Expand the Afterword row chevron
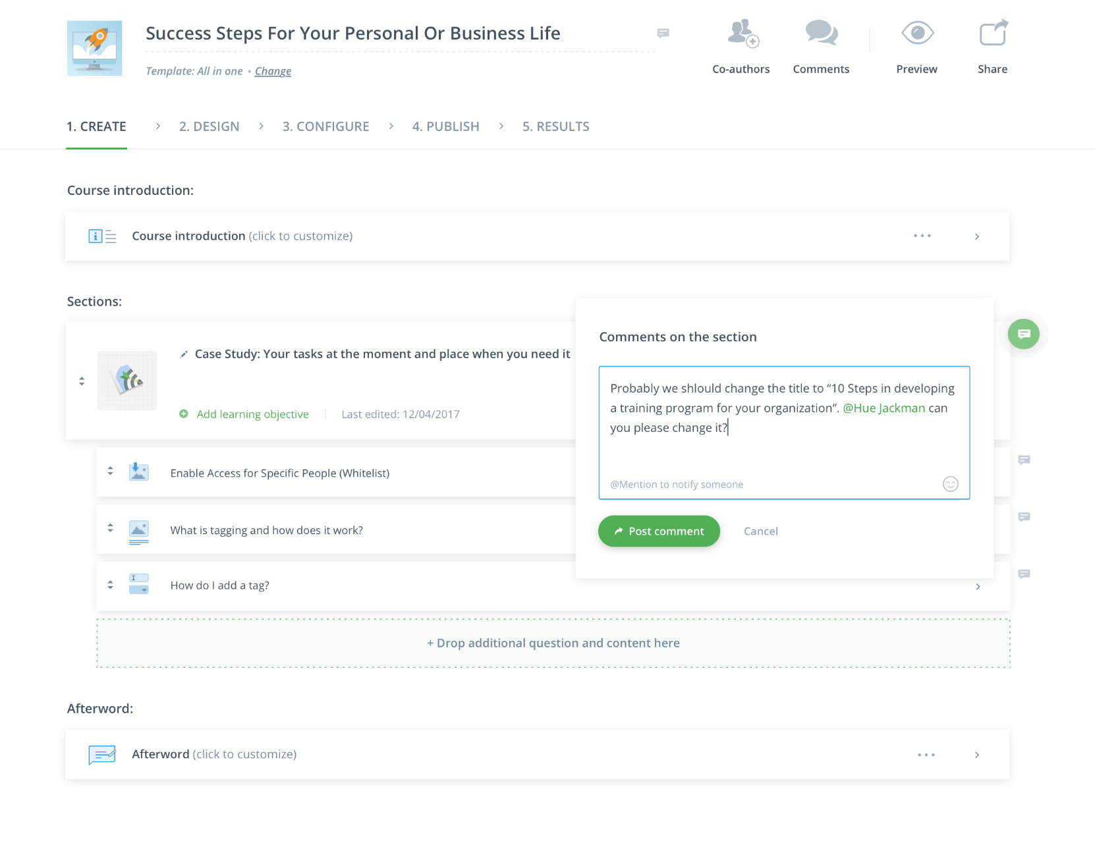The height and width of the screenshot is (847, 1095). point(977,755)
